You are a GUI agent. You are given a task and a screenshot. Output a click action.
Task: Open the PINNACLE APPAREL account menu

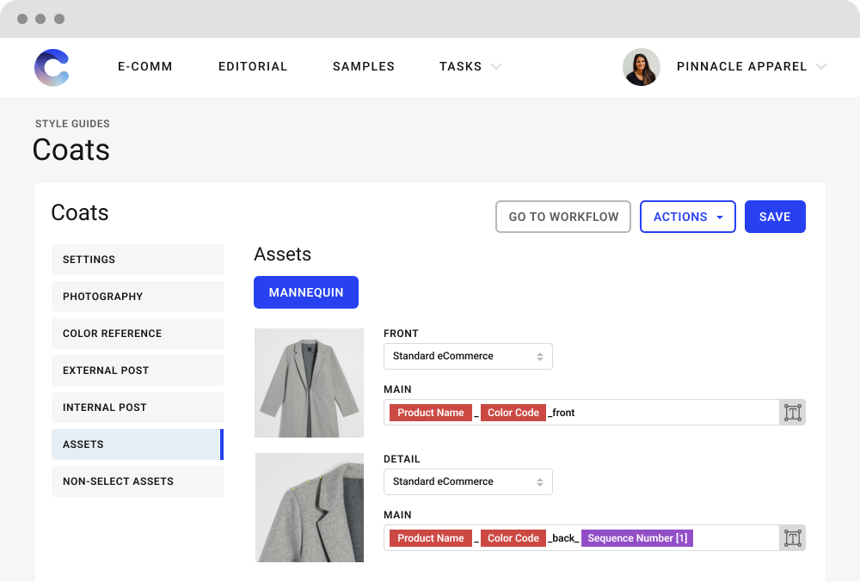click(x=741, y=66)
